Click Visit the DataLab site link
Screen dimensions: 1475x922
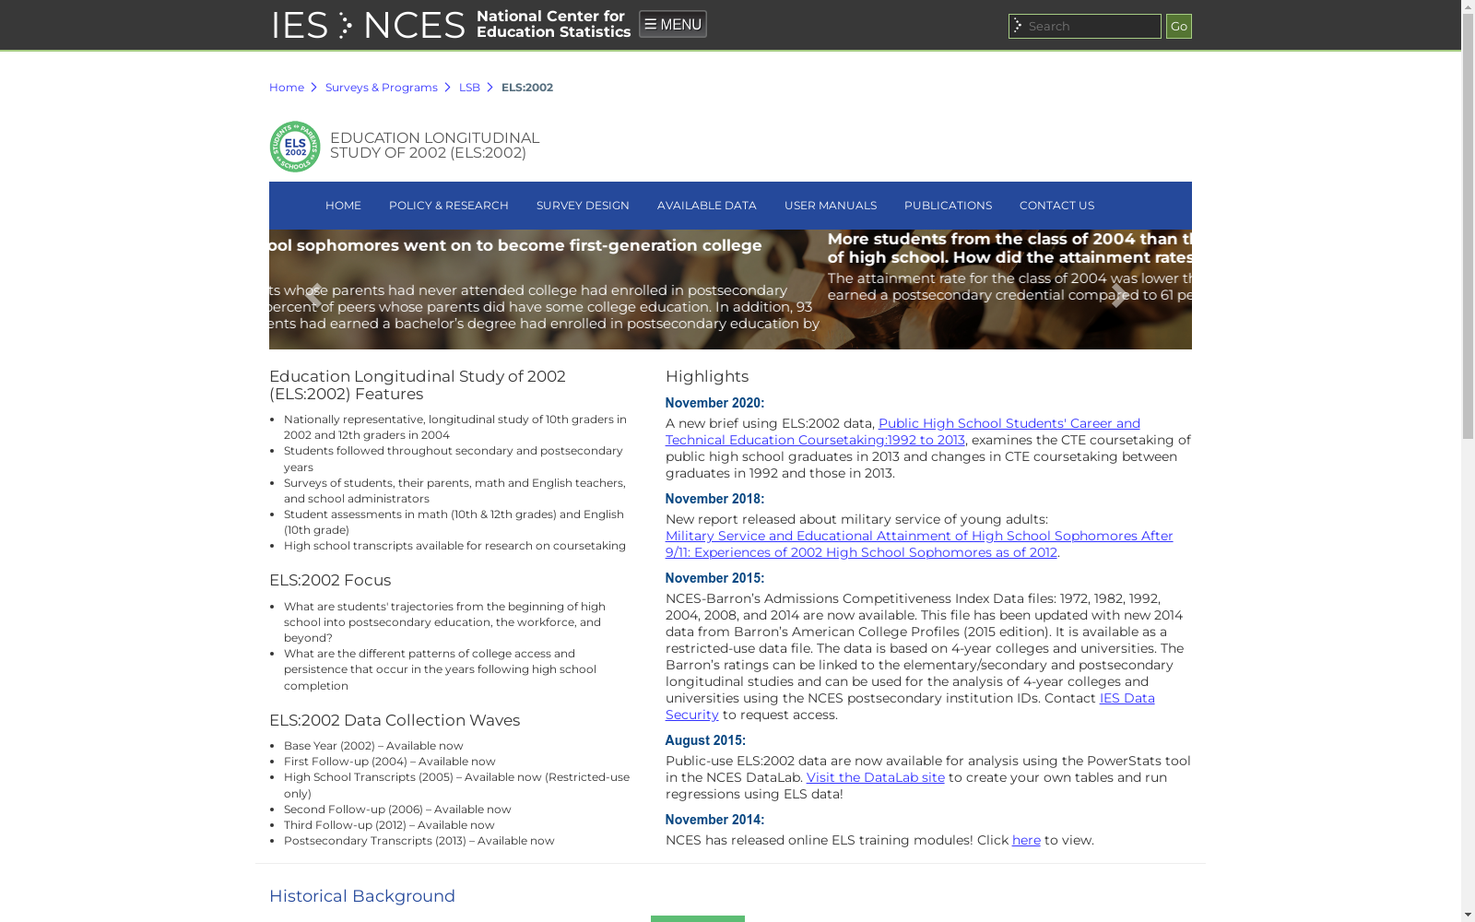tap(876, 777)
